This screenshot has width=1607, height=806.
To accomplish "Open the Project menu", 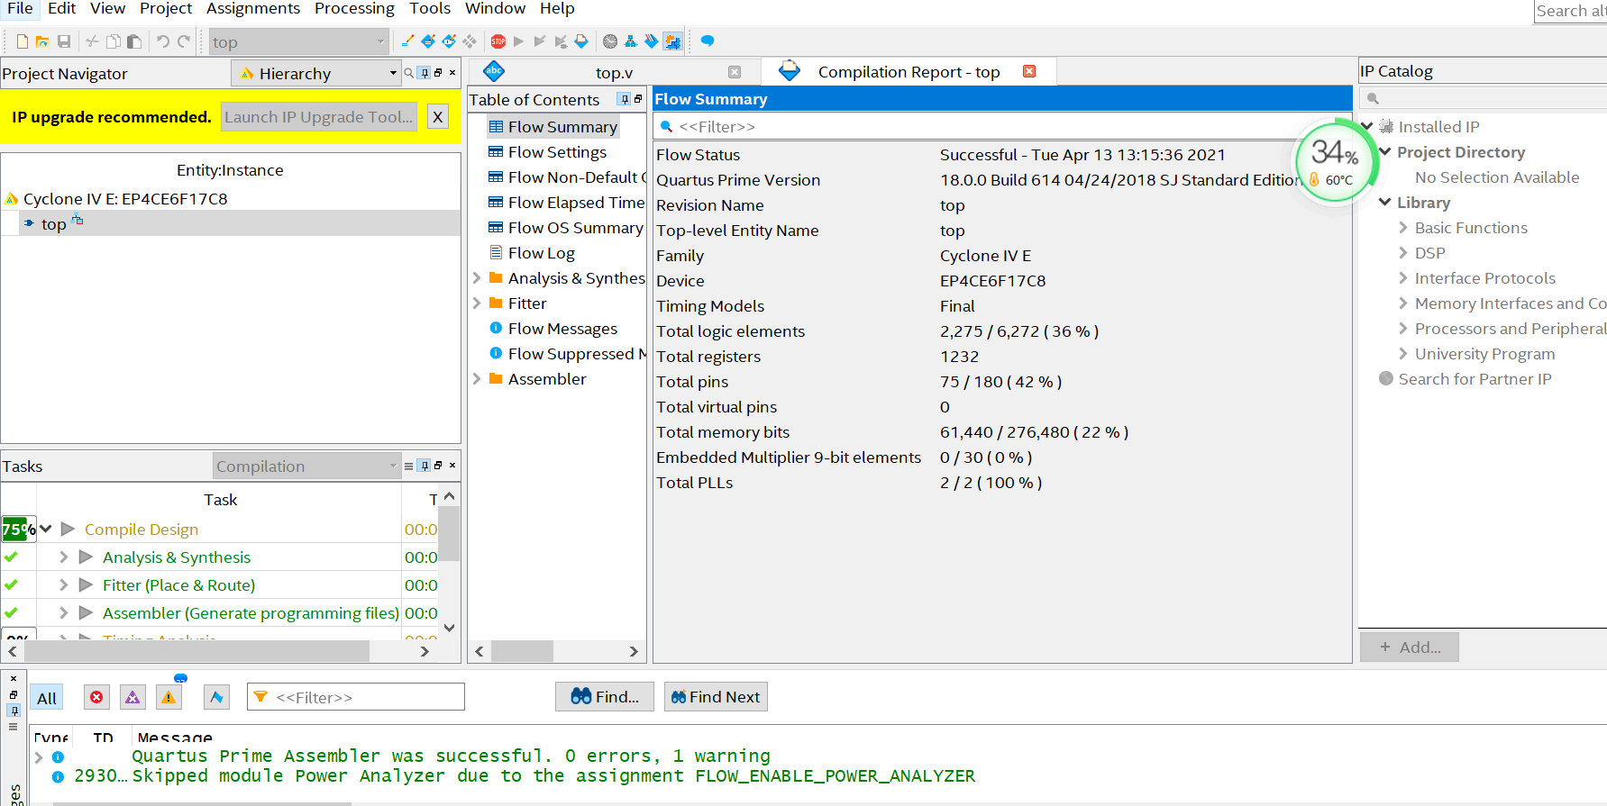I will tap(166, 9).
